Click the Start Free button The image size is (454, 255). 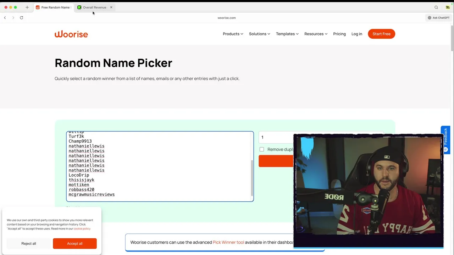[x=381, y=34]
